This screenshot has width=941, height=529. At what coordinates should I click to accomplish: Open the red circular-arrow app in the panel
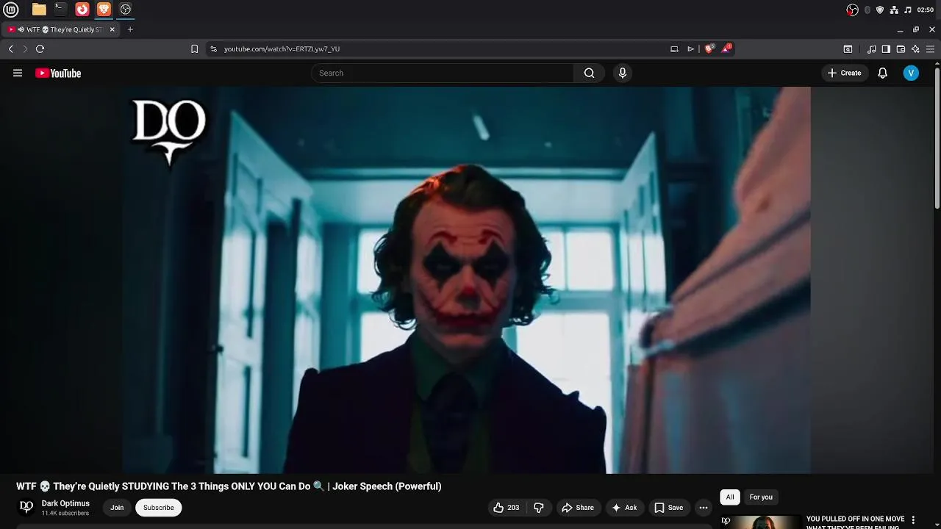pyautogui.click(x=82, y=10)
